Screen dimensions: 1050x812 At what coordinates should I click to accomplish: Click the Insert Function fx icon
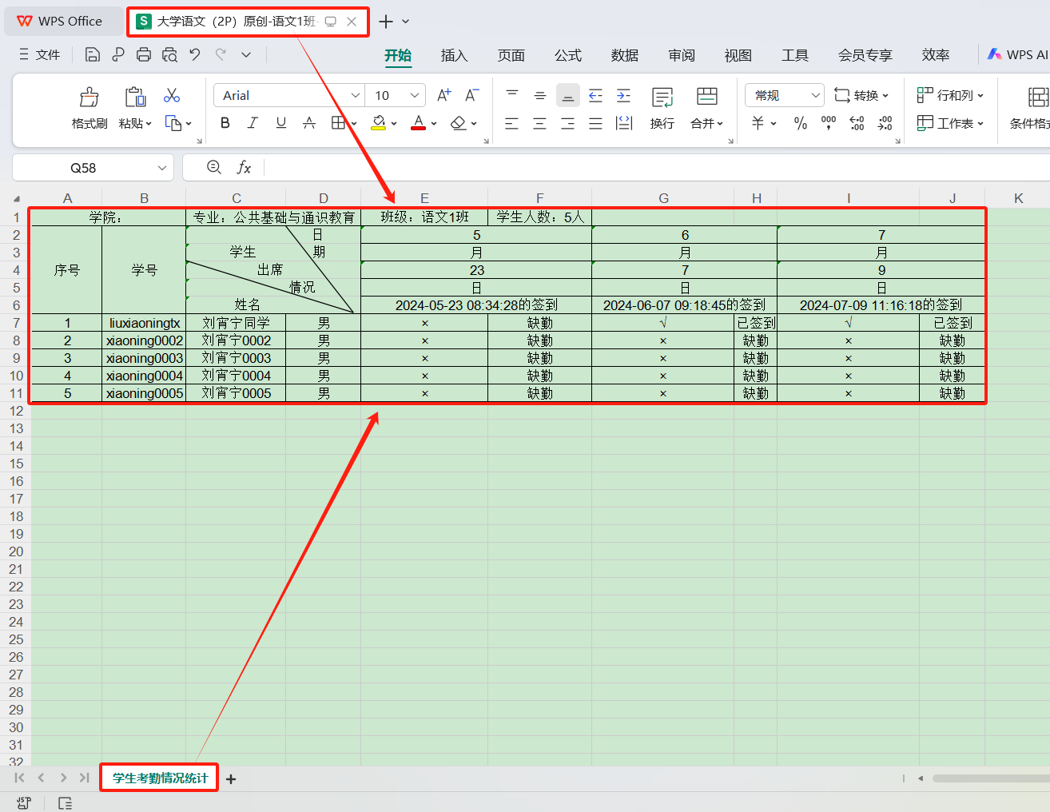[244, 167]
